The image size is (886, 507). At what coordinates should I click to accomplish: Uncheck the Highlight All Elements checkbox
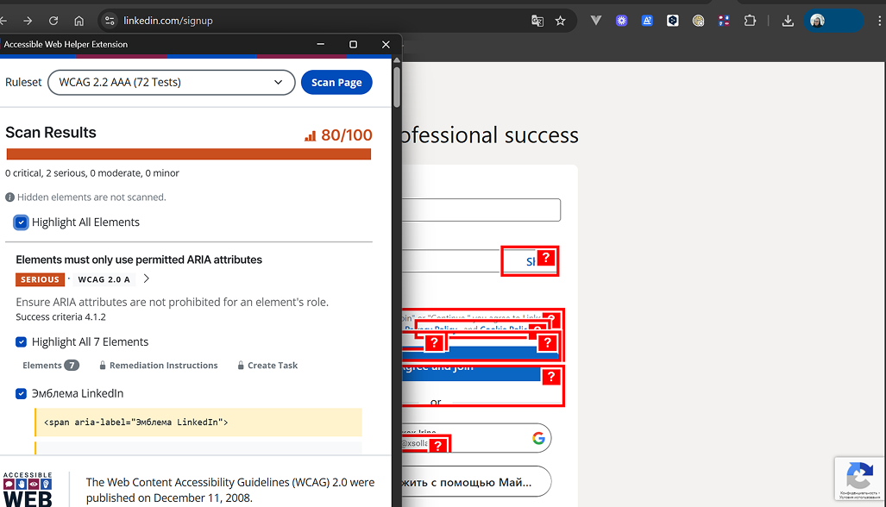coord(22,222)
